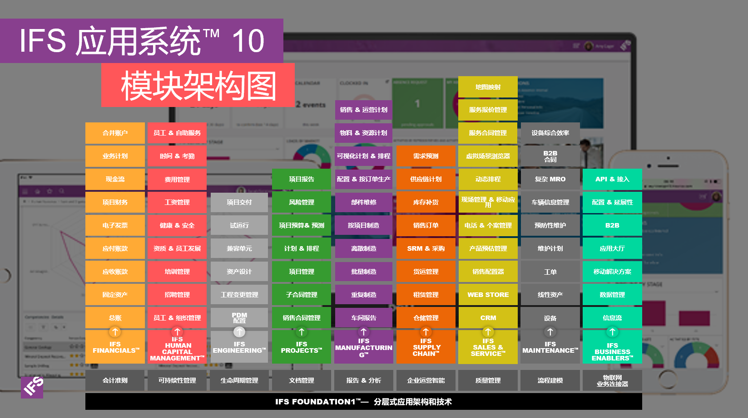Click the 应用大厅 tile
The height and width of the screenshot is (418, 748).
coord(612,248)
